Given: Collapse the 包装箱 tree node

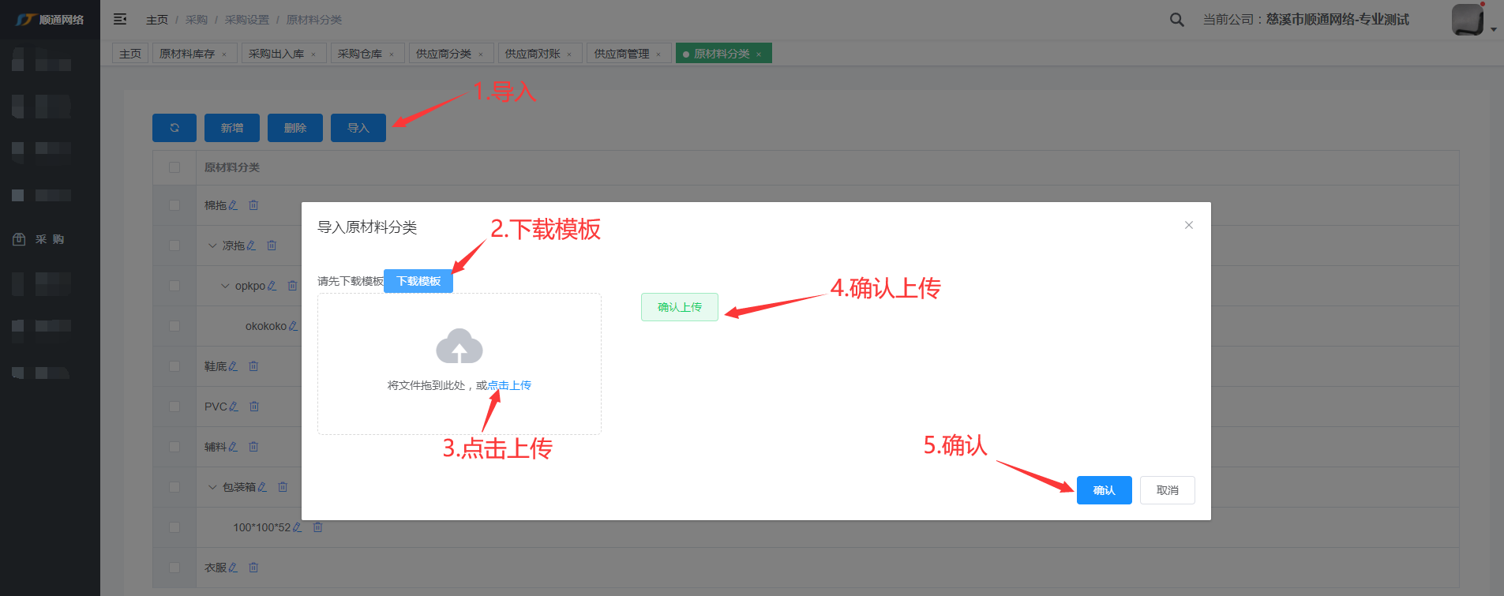Looking at the screenshot, I should [x=212, y=487].
